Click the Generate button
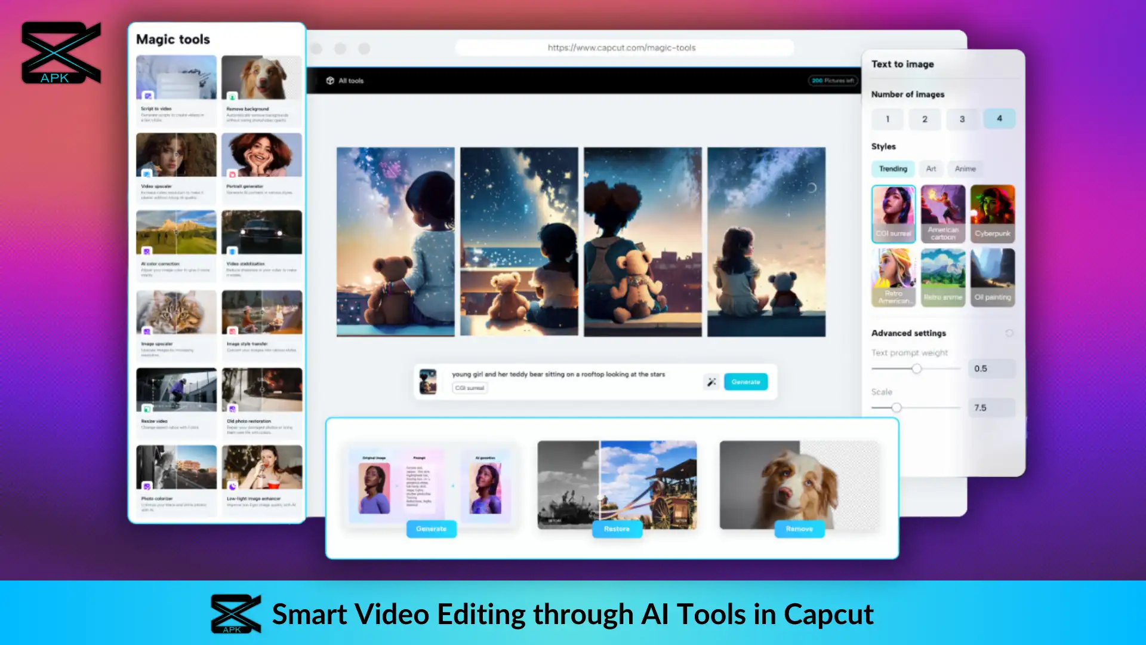1146x645 pixels. coord(744,382)
